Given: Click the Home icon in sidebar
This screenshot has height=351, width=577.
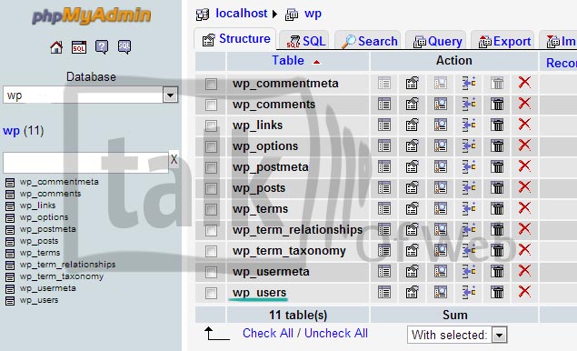Looking at the screenshot, I should click(56, 47).
